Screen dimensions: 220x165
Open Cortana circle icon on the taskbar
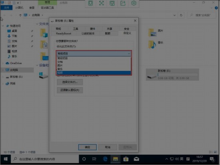coord(84,159)
